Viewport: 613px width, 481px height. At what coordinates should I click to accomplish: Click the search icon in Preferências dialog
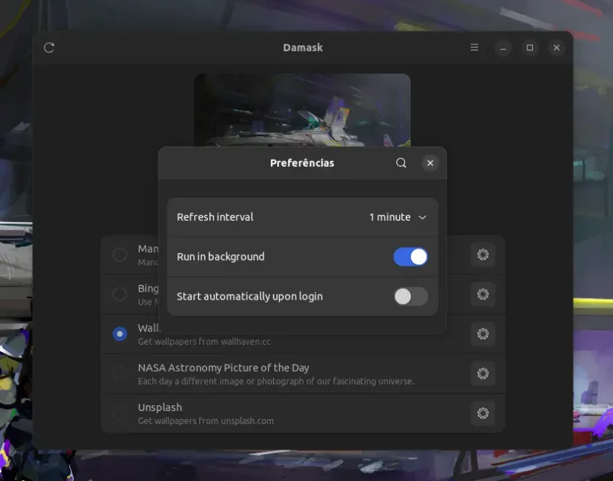401,163
